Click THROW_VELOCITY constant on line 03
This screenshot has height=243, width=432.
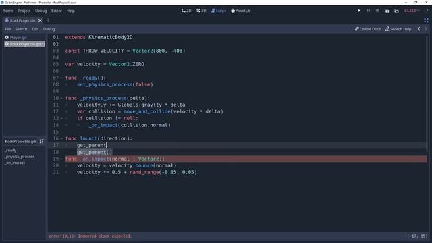coord(103,51)
